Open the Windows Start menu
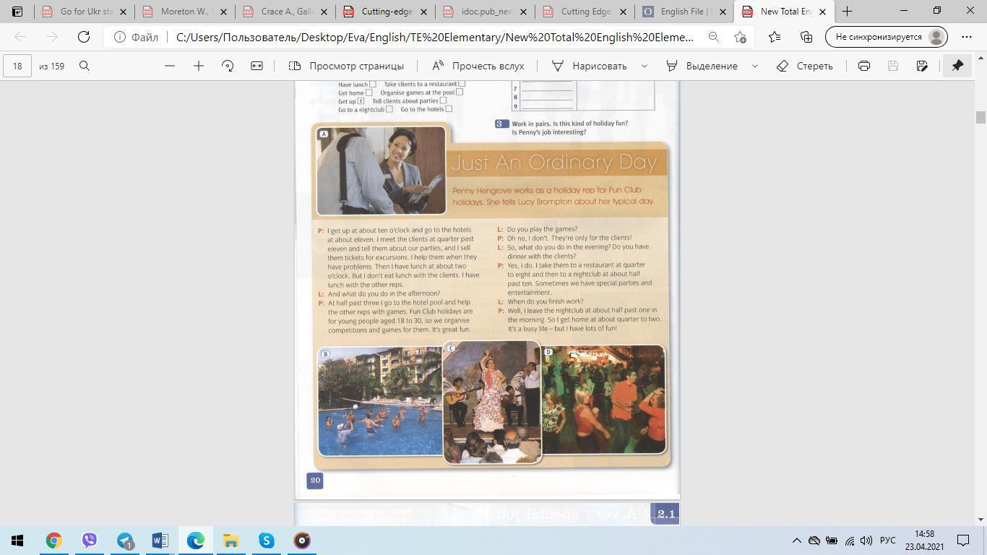This screenshot has width=987, height=555. pos(17,541)
